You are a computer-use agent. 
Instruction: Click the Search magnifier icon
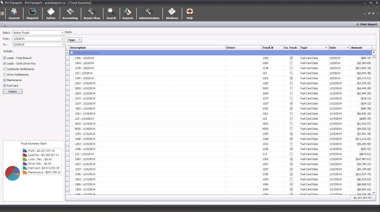111,13
